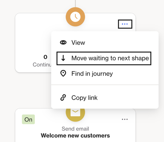Select the wait step card background
164x142 pixels.
pyautogui.click(x=33, y=37)
